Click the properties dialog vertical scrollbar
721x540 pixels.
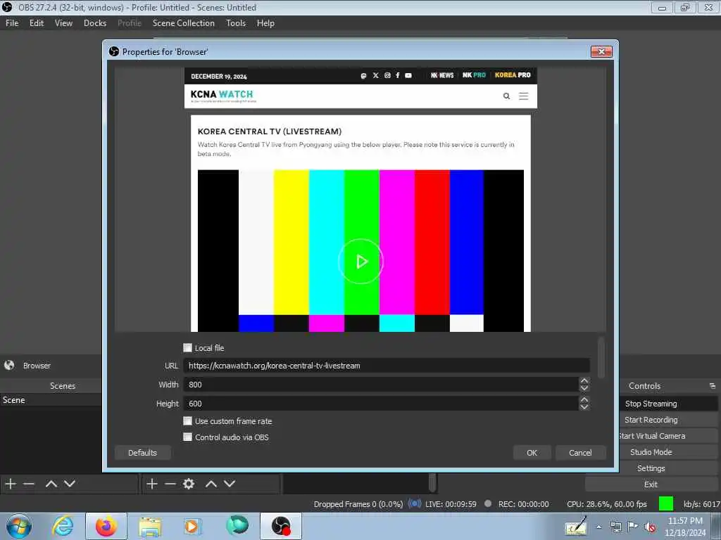click(601, 357)
